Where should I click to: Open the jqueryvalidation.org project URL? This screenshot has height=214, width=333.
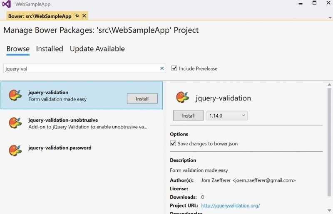click(230, 205)
